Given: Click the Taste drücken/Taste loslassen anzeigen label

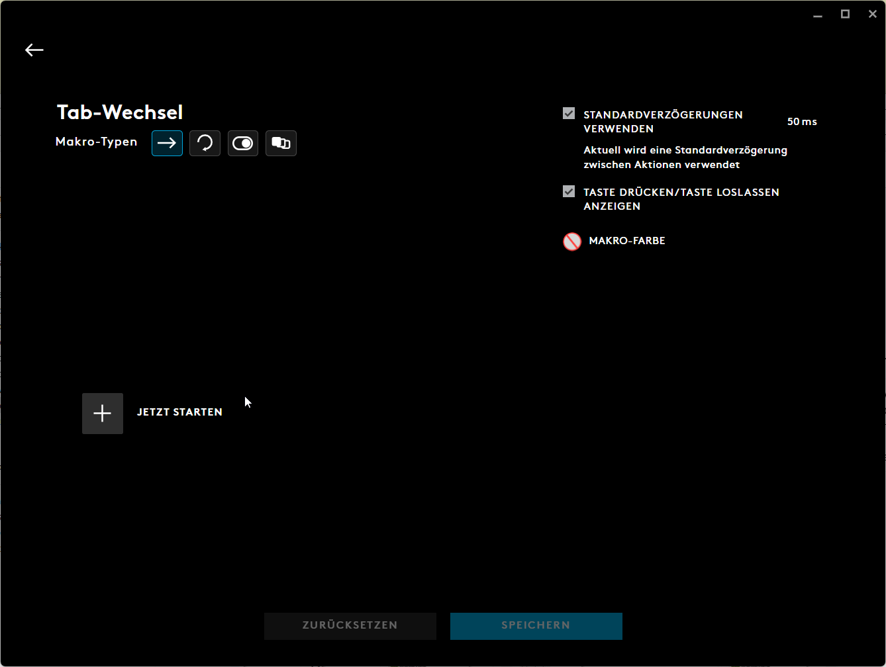Looking at the screenshot, I should (x=681, y=199).
